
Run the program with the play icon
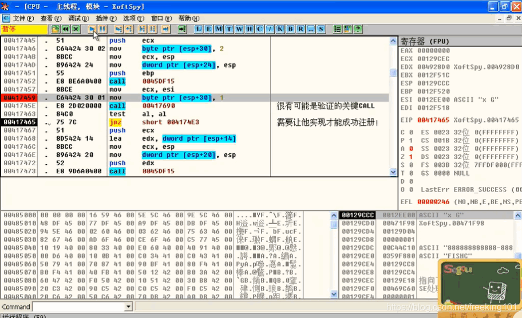pyautogui.click(x=92, y=29)
